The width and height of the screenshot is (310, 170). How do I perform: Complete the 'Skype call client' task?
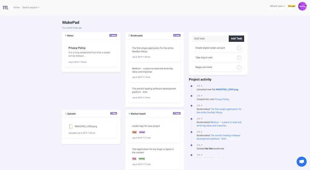point(239,67)
